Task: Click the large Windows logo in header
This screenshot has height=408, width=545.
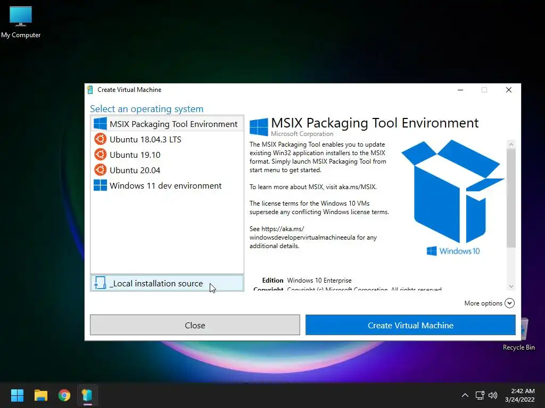Action: 259,126
